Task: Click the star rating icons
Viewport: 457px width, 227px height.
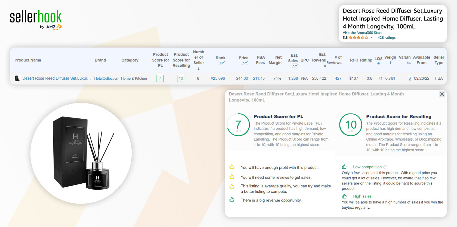Action: tap(359, 38)
